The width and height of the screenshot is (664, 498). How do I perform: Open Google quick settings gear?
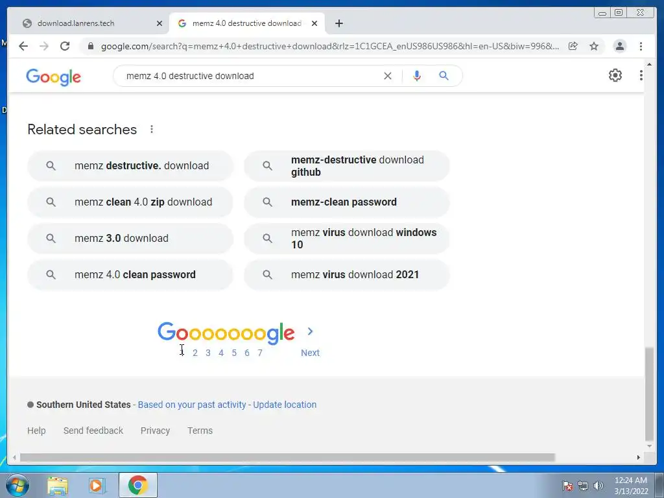(x=615, y=75)
